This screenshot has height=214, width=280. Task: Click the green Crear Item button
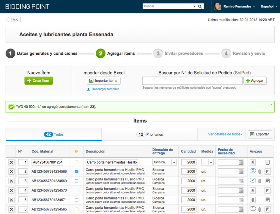tap(39, 81)
